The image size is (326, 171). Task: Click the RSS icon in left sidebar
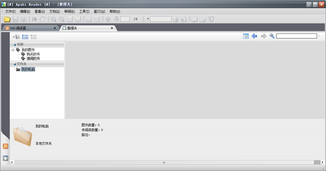pos(5,146)
